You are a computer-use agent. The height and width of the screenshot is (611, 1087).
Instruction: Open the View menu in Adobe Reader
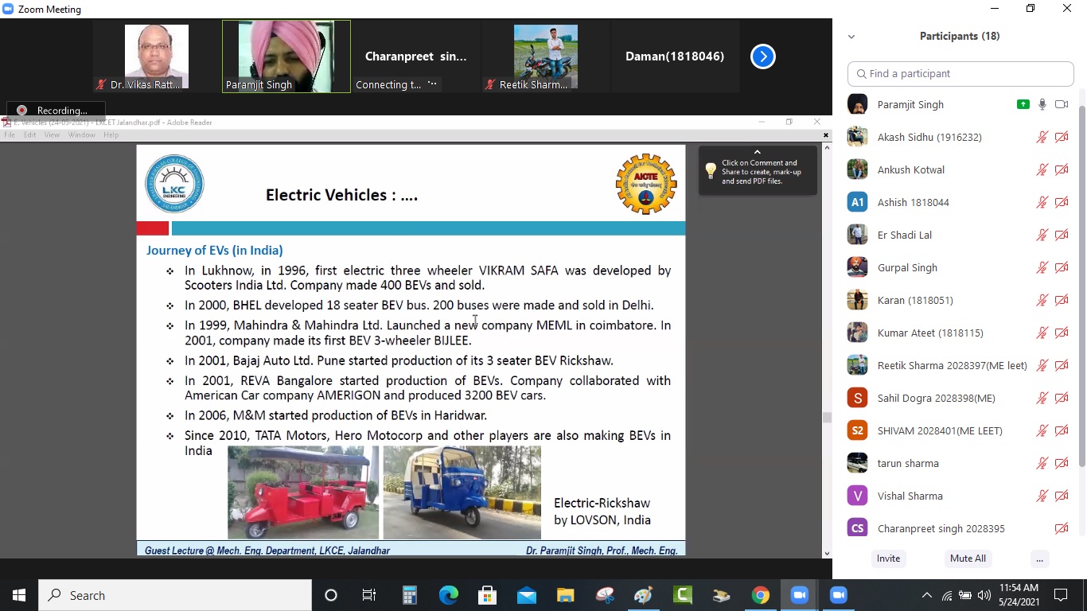click(52, 135)
